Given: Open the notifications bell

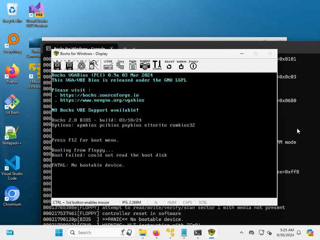Looking at the screenshot, I should tap(299, 232).
